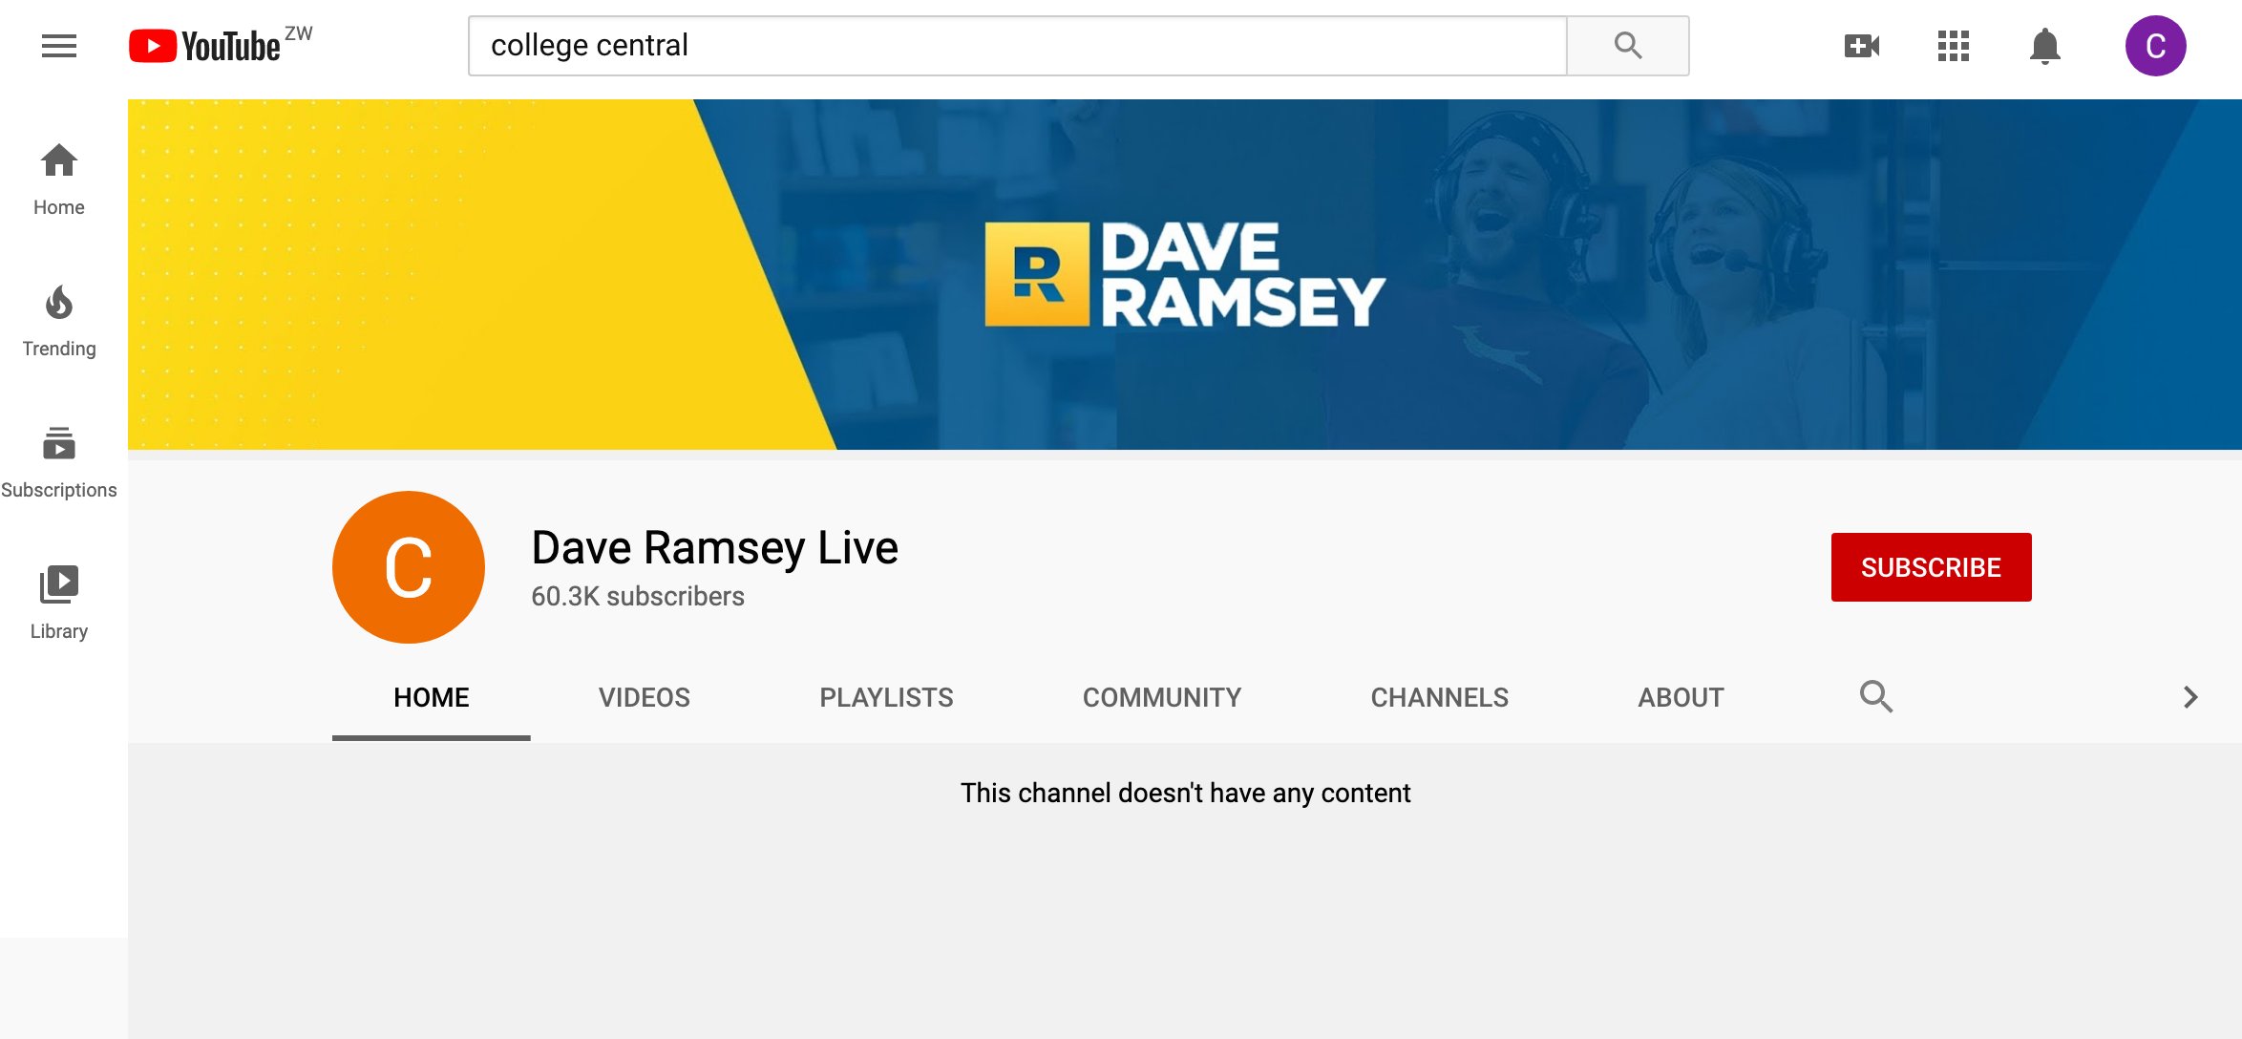Open the CHANNELS tab
2242x1039 pixels.
click(1440, 697)
